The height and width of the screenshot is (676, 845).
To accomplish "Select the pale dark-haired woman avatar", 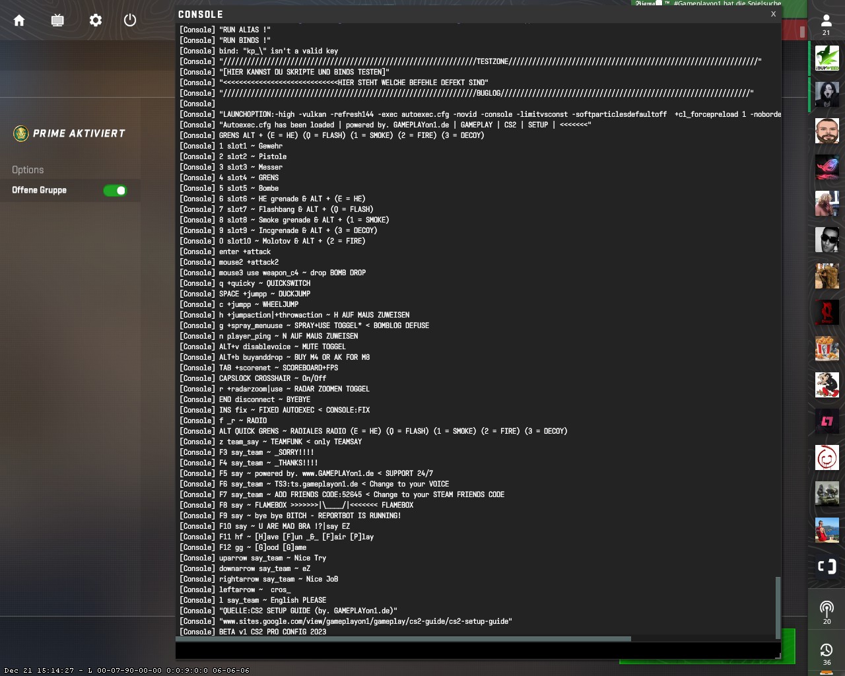I will coord(827,94).
